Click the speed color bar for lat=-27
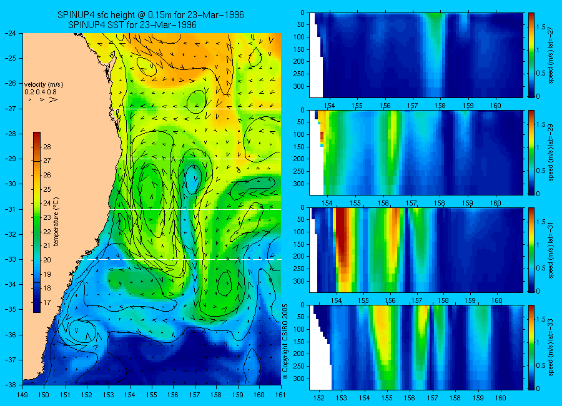This screenshot has width=562, height=406. pos(531,55)
